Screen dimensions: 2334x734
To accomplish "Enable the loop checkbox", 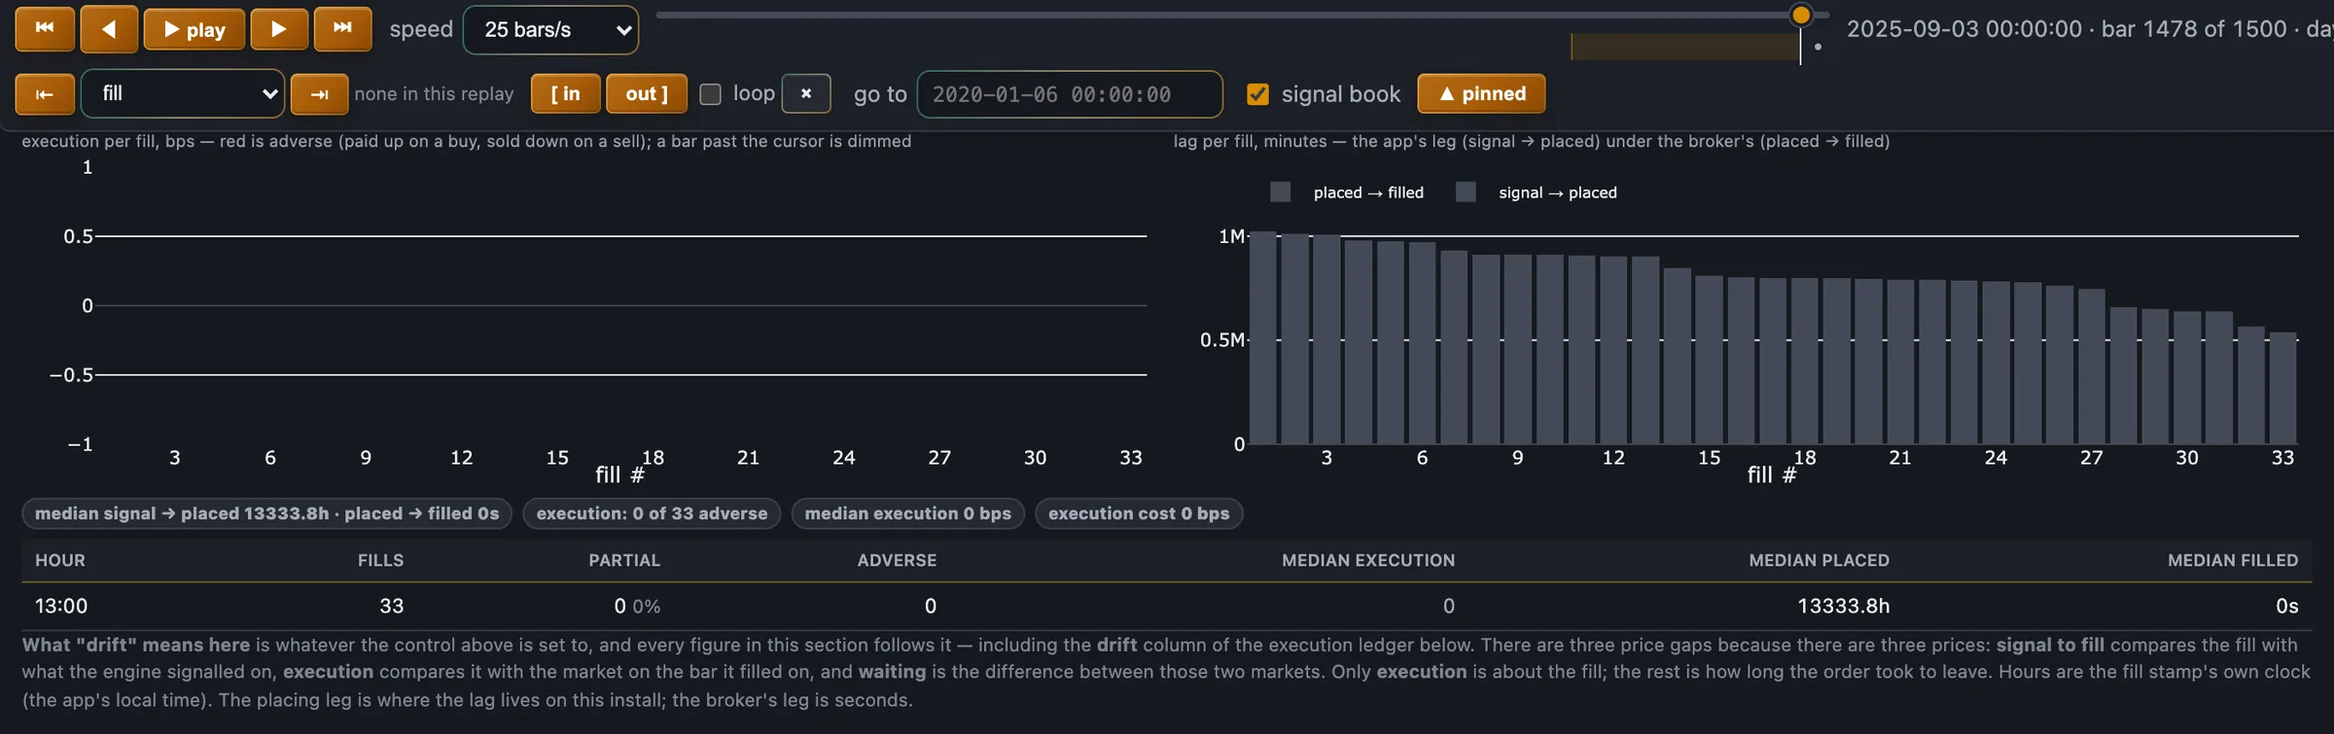I will click(x=711, y=94).
